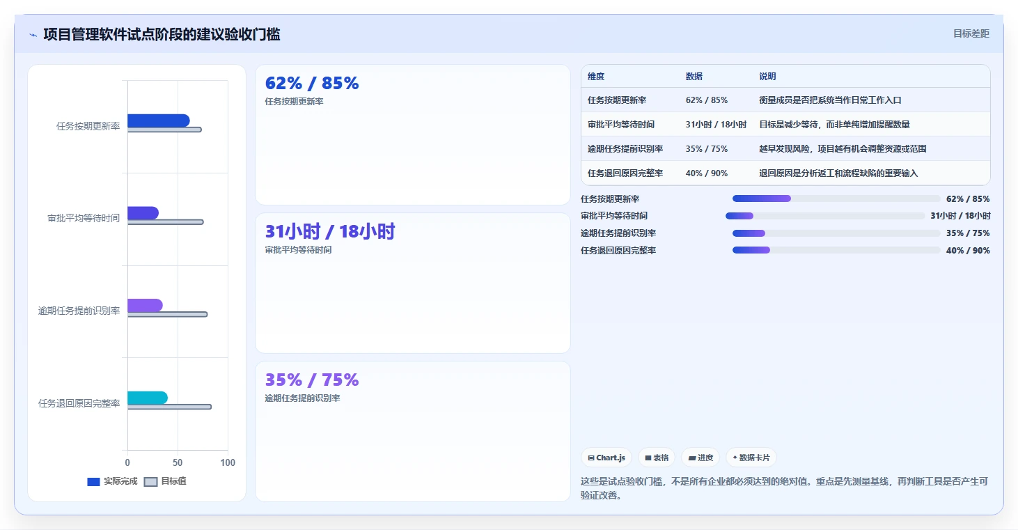The width and height of the screenshot is (1018, 530).
Task: Click the grey 任务按期更新率 target bar in chart
Action: pyautogui.click(x=164, y=130)
